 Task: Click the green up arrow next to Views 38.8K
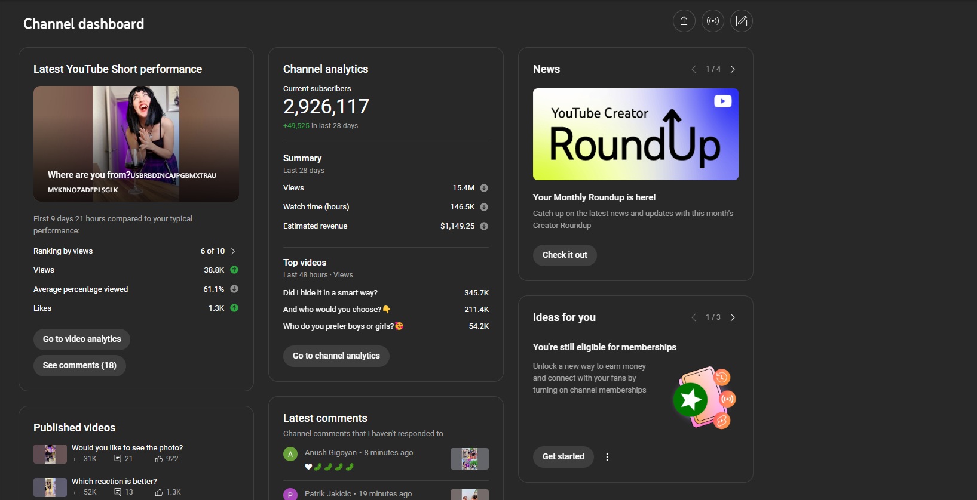(234, 270)
